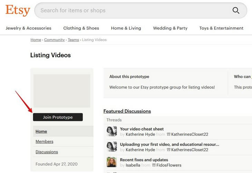
Task: Click the 'Threads' column header
Action: point(114,120)
